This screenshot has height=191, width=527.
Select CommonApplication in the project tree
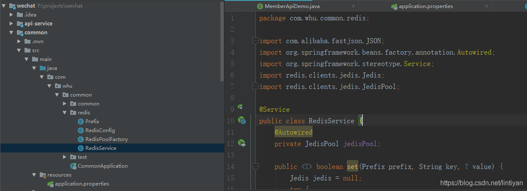(103, 166)
